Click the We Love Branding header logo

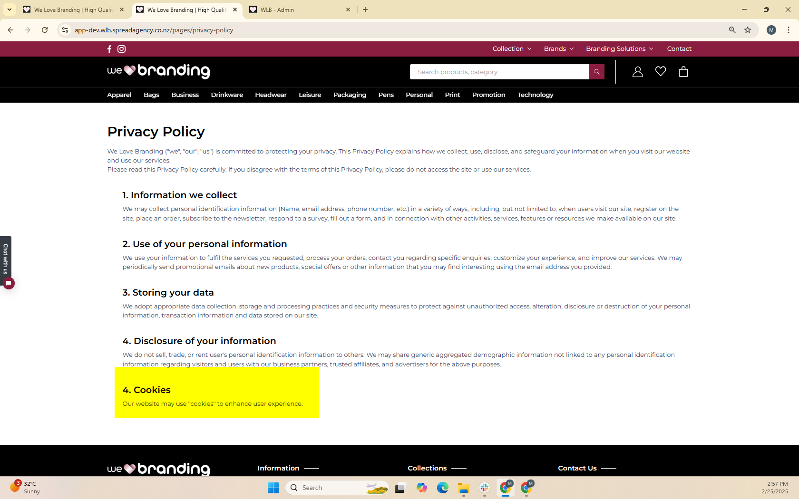158,71
